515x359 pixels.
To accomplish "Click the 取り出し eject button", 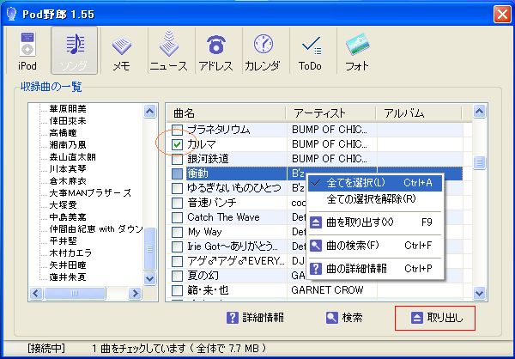I will tap(435, 318).
